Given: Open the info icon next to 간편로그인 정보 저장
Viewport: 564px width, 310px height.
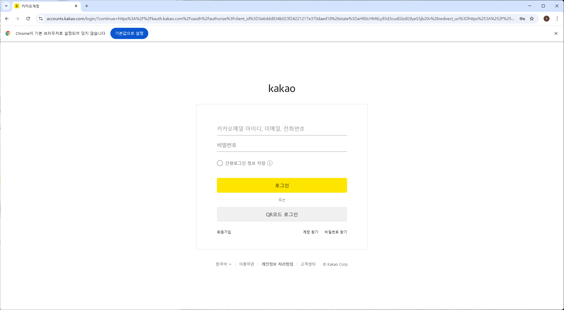Looking at the screenshot, I should tap(270, 163).
